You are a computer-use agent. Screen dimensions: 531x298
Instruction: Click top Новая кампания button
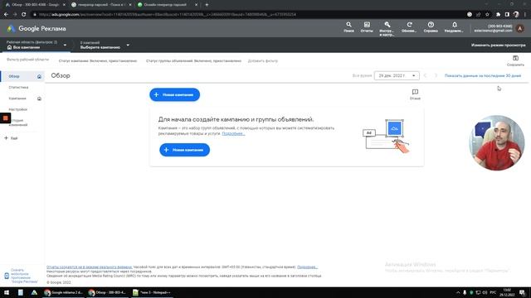(175, 94)
